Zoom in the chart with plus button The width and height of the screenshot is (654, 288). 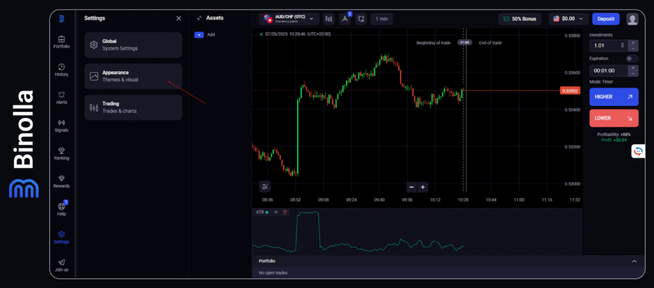point(423,187)
